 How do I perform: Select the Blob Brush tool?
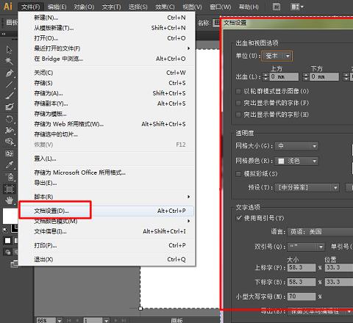(x=9, y=106)
